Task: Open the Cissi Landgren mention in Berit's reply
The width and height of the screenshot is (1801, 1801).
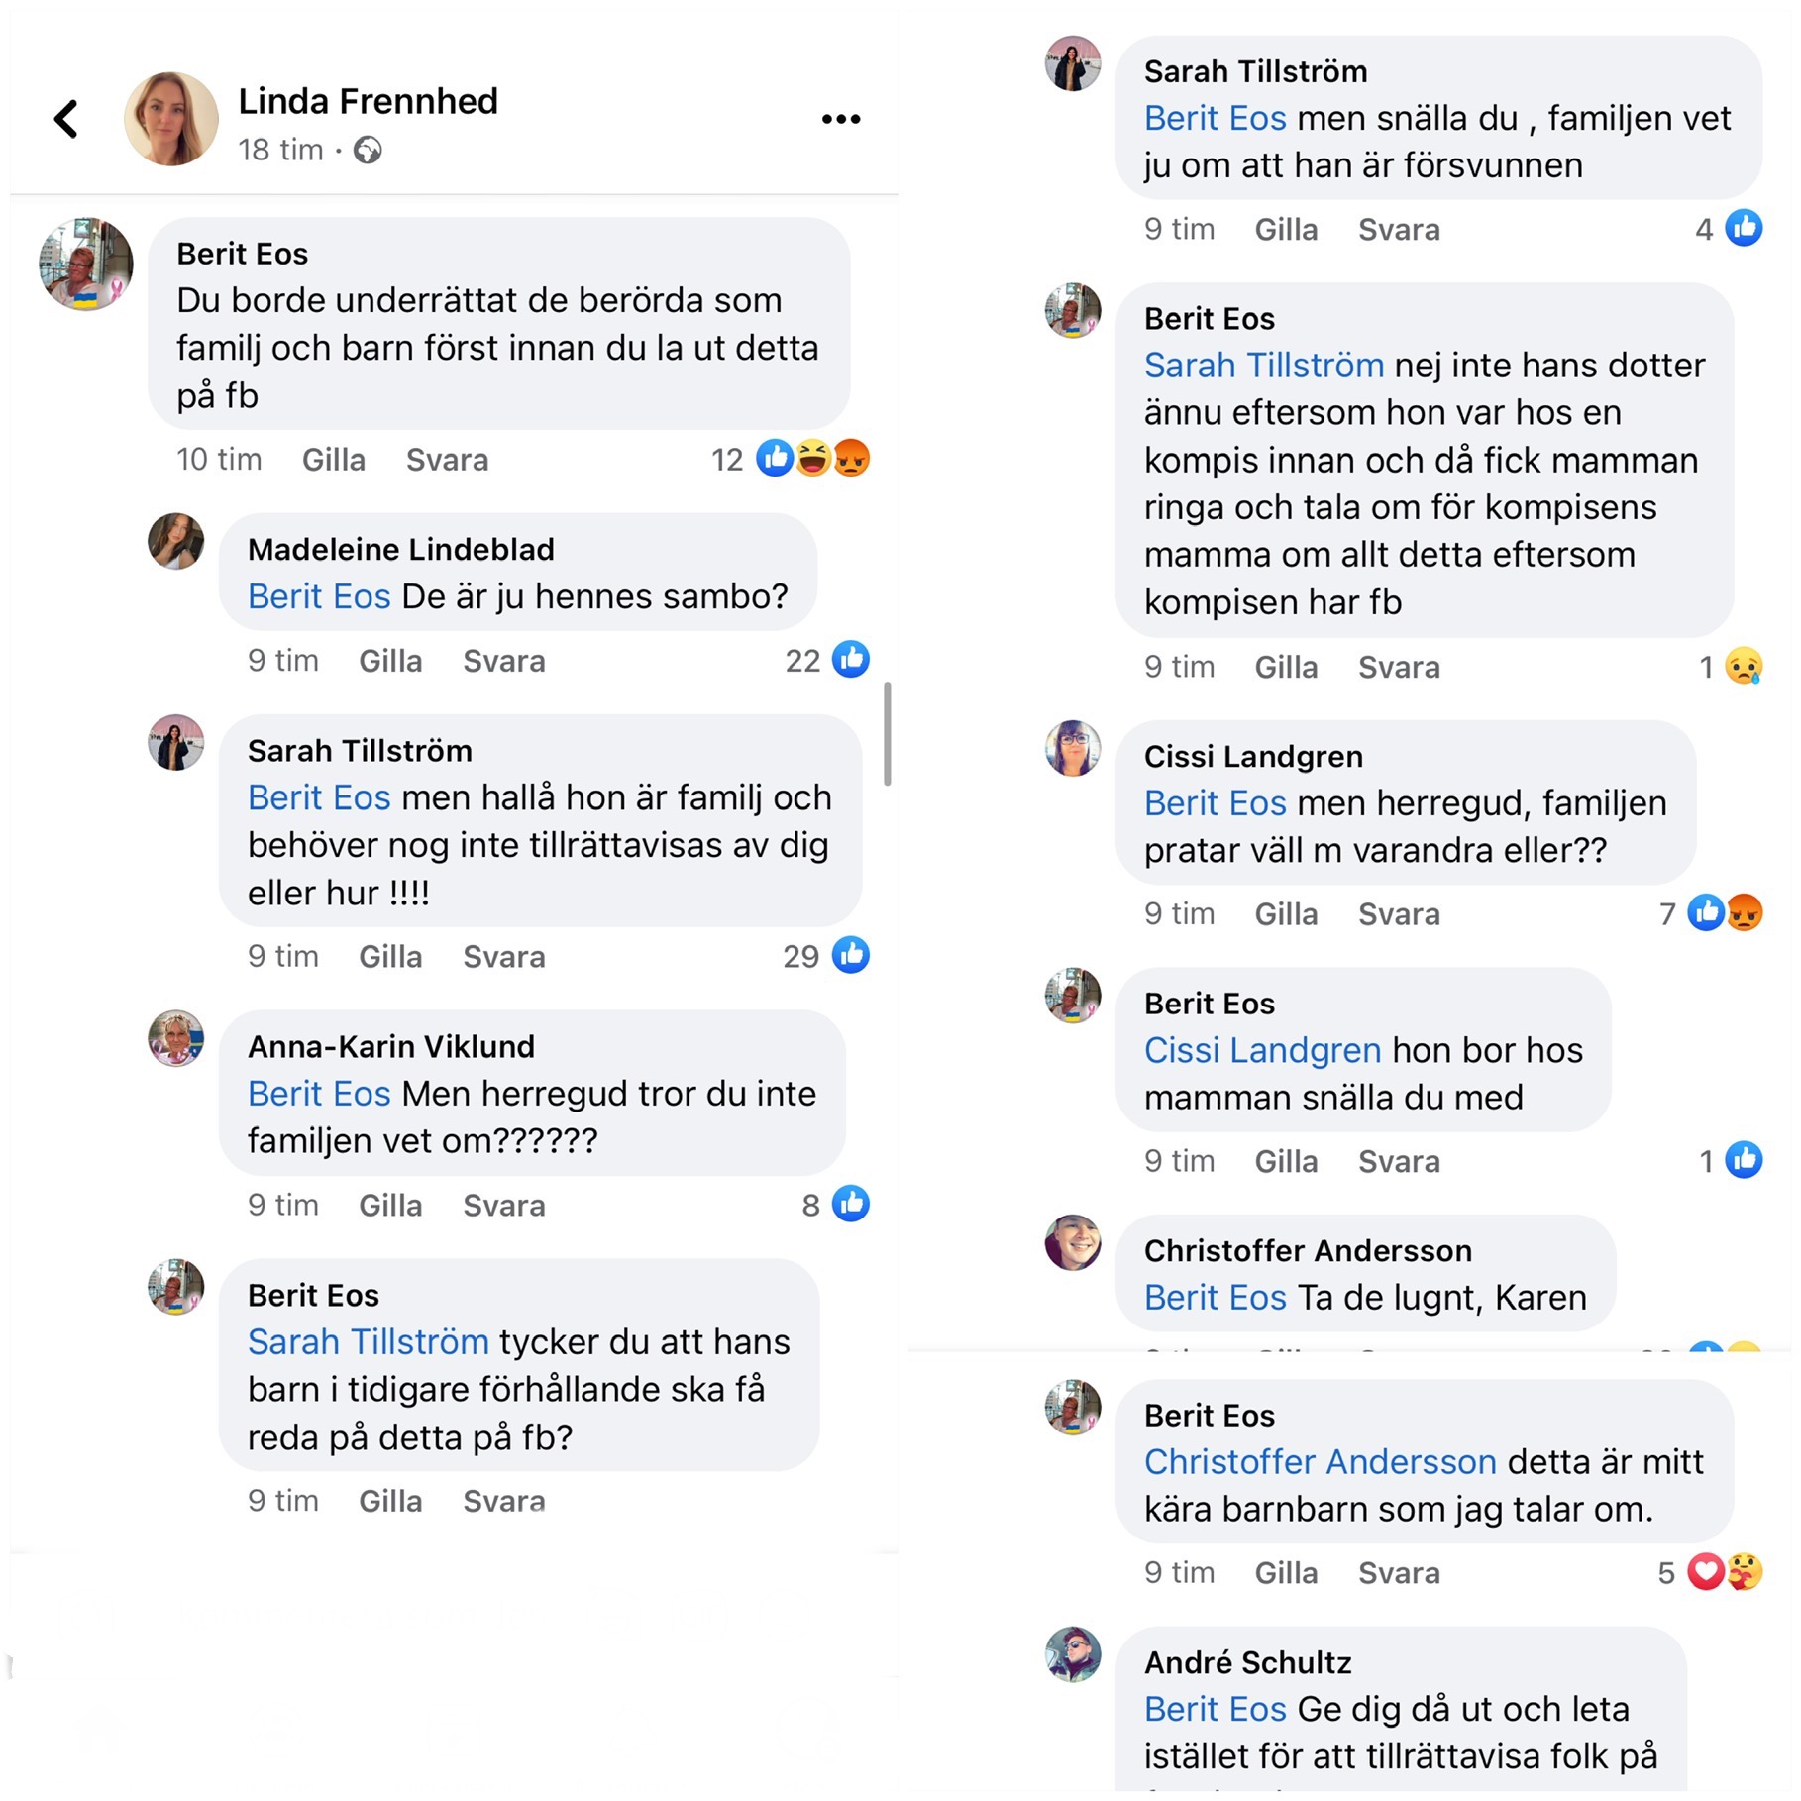Action: [x=1262, y=1050]
